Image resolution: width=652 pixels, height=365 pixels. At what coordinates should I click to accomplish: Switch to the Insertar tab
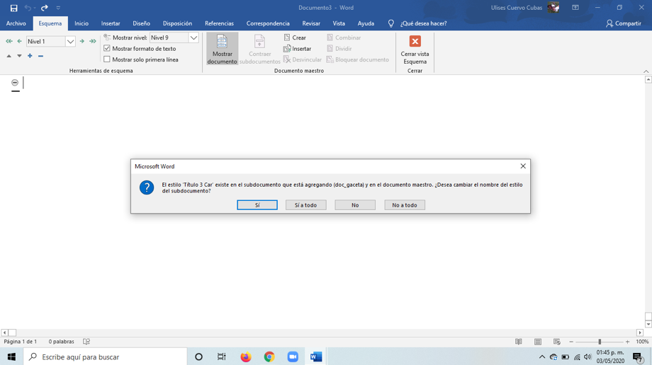[111, 23]
